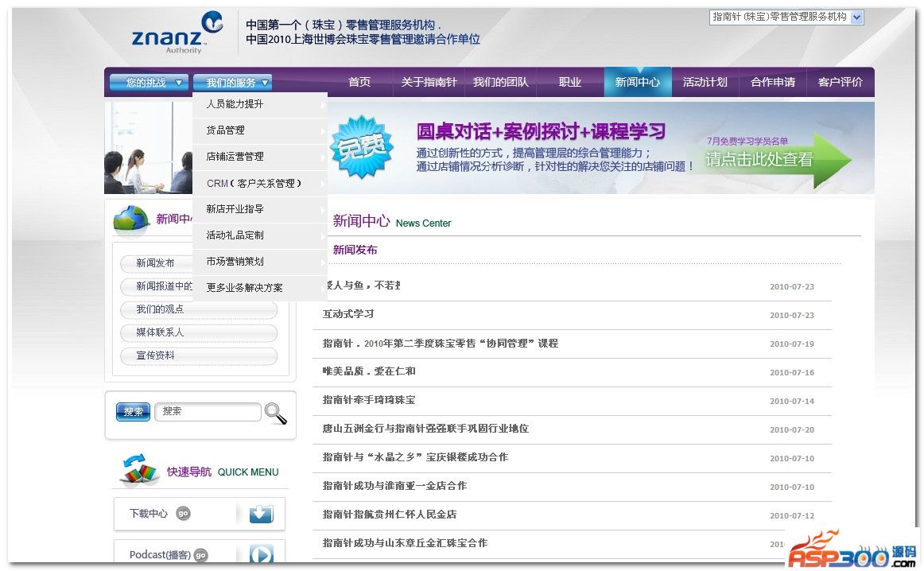Select 市场营销策划 menu item

(260, 262)
